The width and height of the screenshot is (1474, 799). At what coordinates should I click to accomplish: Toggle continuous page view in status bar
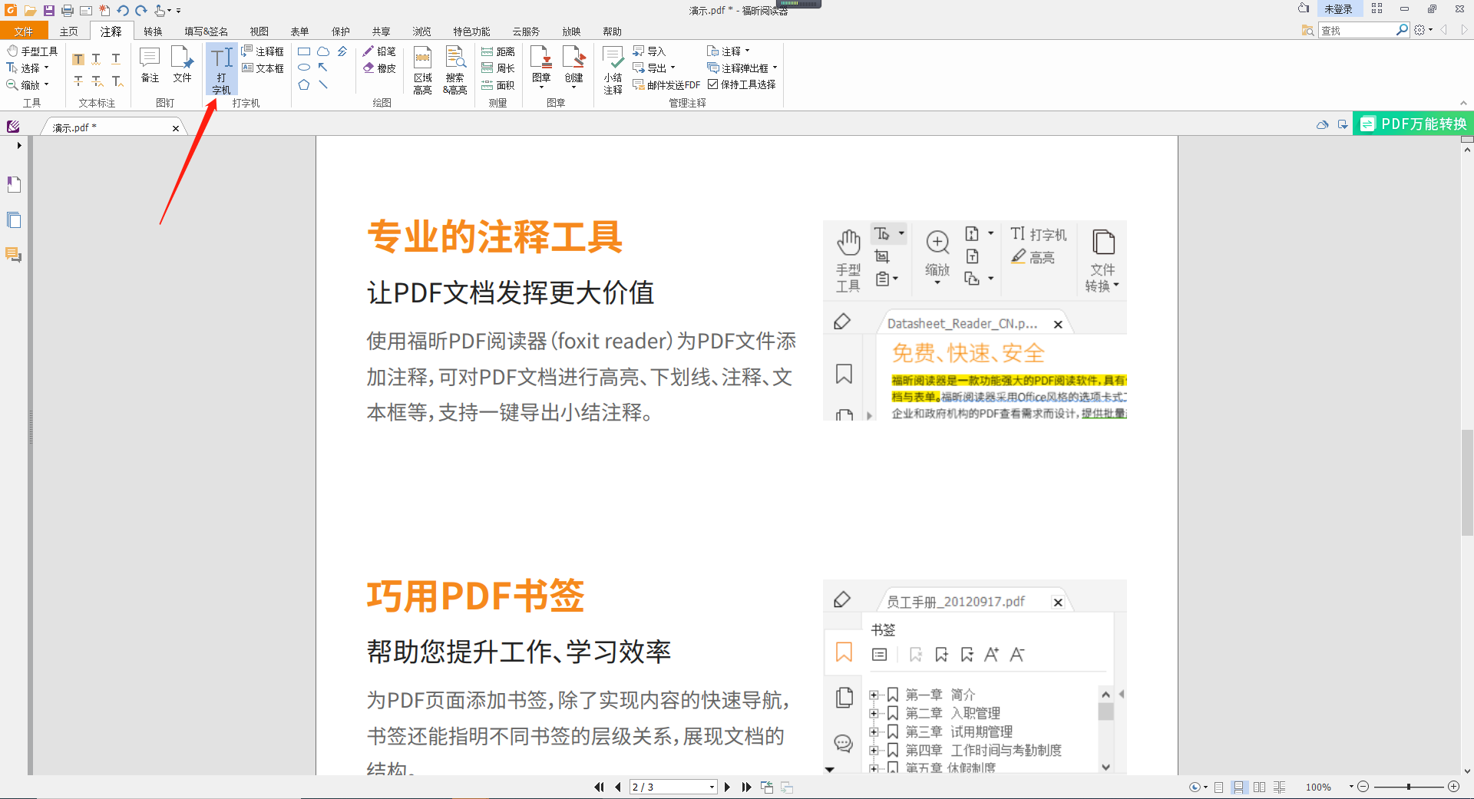[1239, 787]
